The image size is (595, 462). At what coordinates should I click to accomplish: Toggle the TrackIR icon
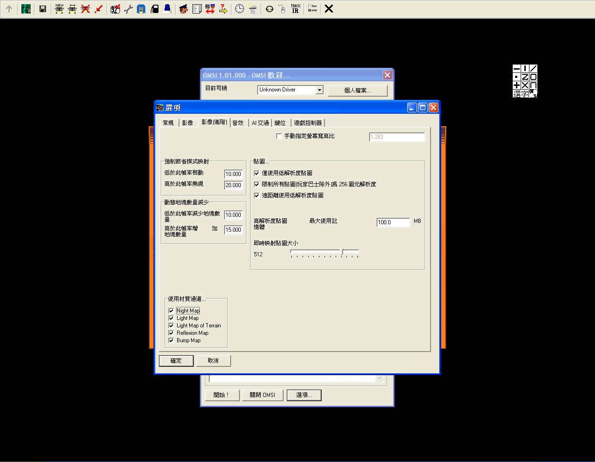pyautogui.click(x=295, y=9)
